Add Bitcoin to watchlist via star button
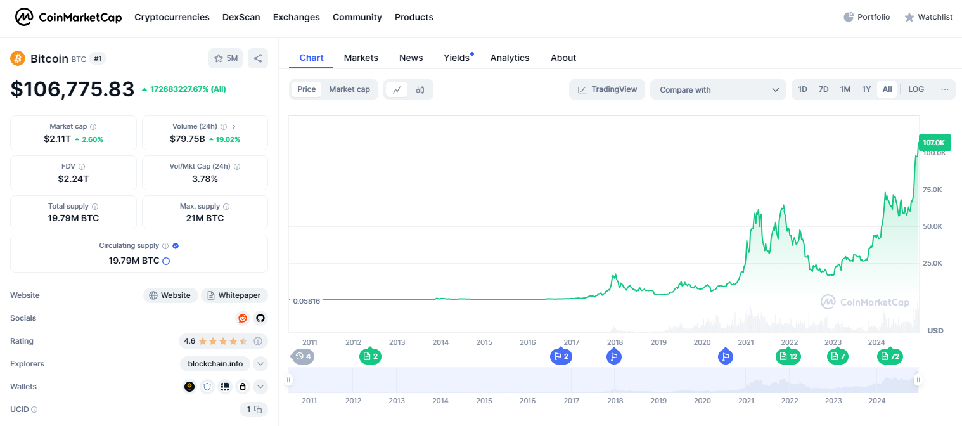This screenshot has height=426, width=962. (x=226, y=58)
